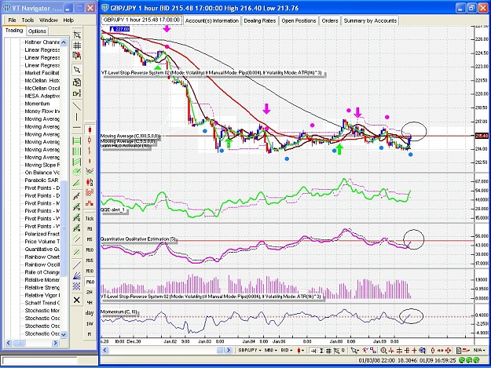
Task: Click the red crosshair plus icon
Action: [414, 351]
